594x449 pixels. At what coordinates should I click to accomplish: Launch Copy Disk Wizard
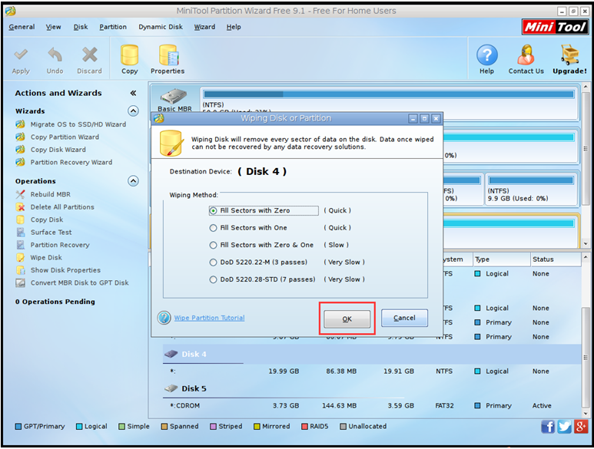click(58, 150)
